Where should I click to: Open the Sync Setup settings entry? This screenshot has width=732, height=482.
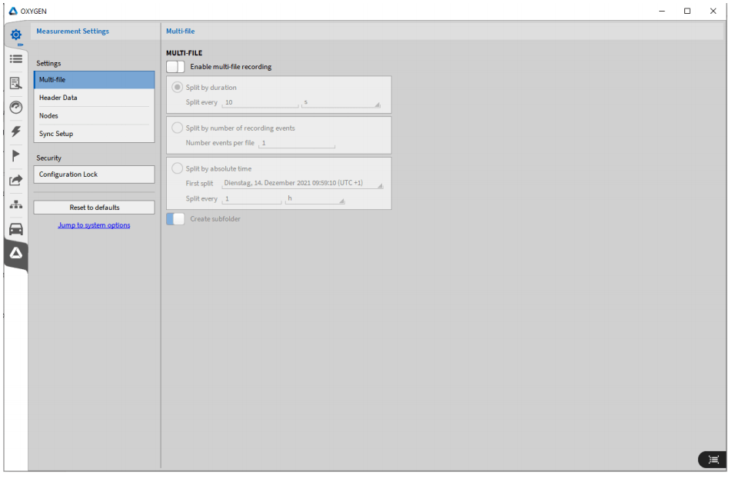pos(94,134)
